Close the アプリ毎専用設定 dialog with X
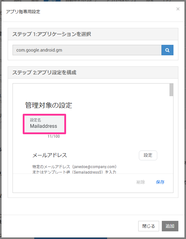 coord(178,9)
